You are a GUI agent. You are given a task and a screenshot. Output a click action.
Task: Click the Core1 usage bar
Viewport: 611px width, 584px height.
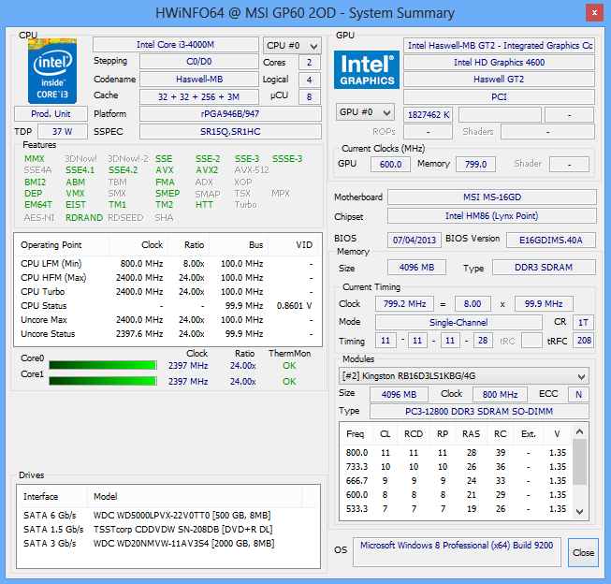103,381
